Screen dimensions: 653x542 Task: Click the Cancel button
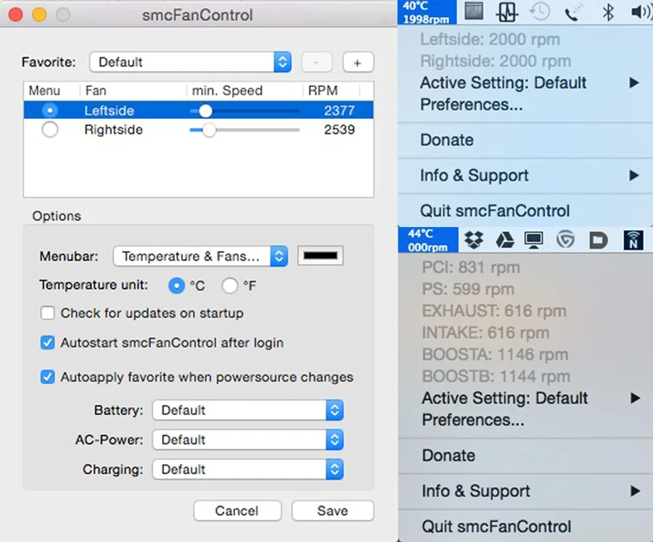click(237, 511)
